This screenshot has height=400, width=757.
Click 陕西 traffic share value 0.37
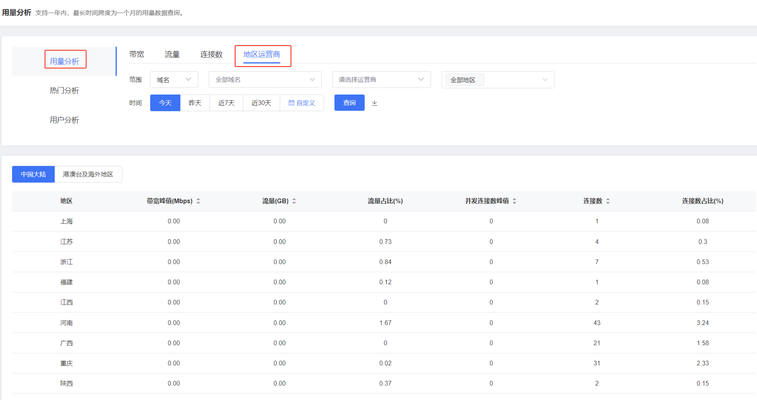click(385, 383)
